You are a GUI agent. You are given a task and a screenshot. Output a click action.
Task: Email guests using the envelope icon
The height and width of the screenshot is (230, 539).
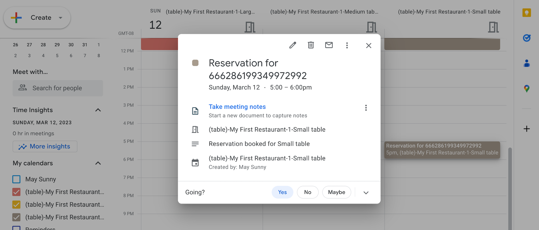click(x=329, y=45)
